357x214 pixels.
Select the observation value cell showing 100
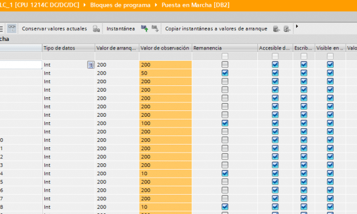(165, 123)
